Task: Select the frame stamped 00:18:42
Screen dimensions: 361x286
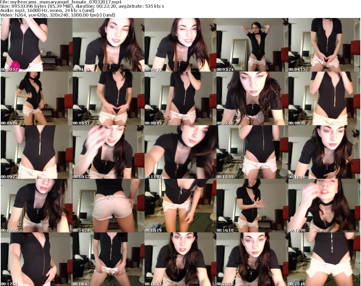Action: [109, 259]
